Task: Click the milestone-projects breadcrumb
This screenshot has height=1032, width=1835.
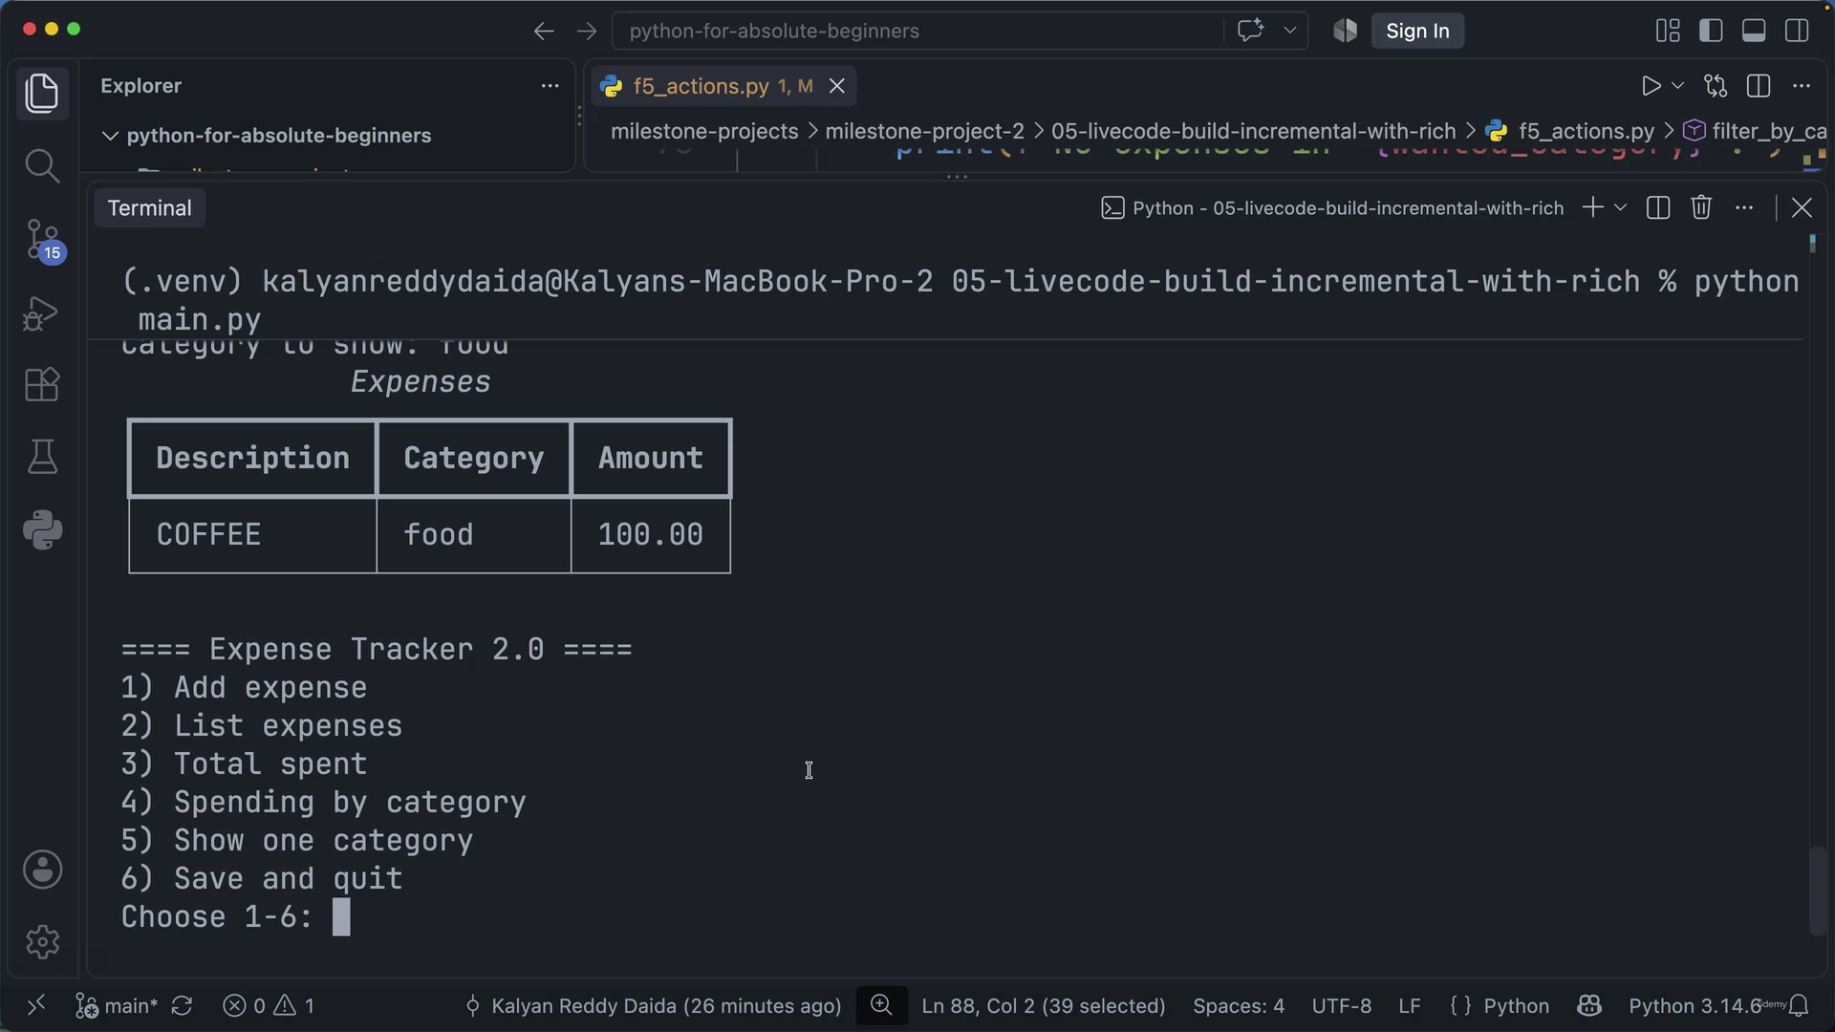Action: (x=704, y=131)
